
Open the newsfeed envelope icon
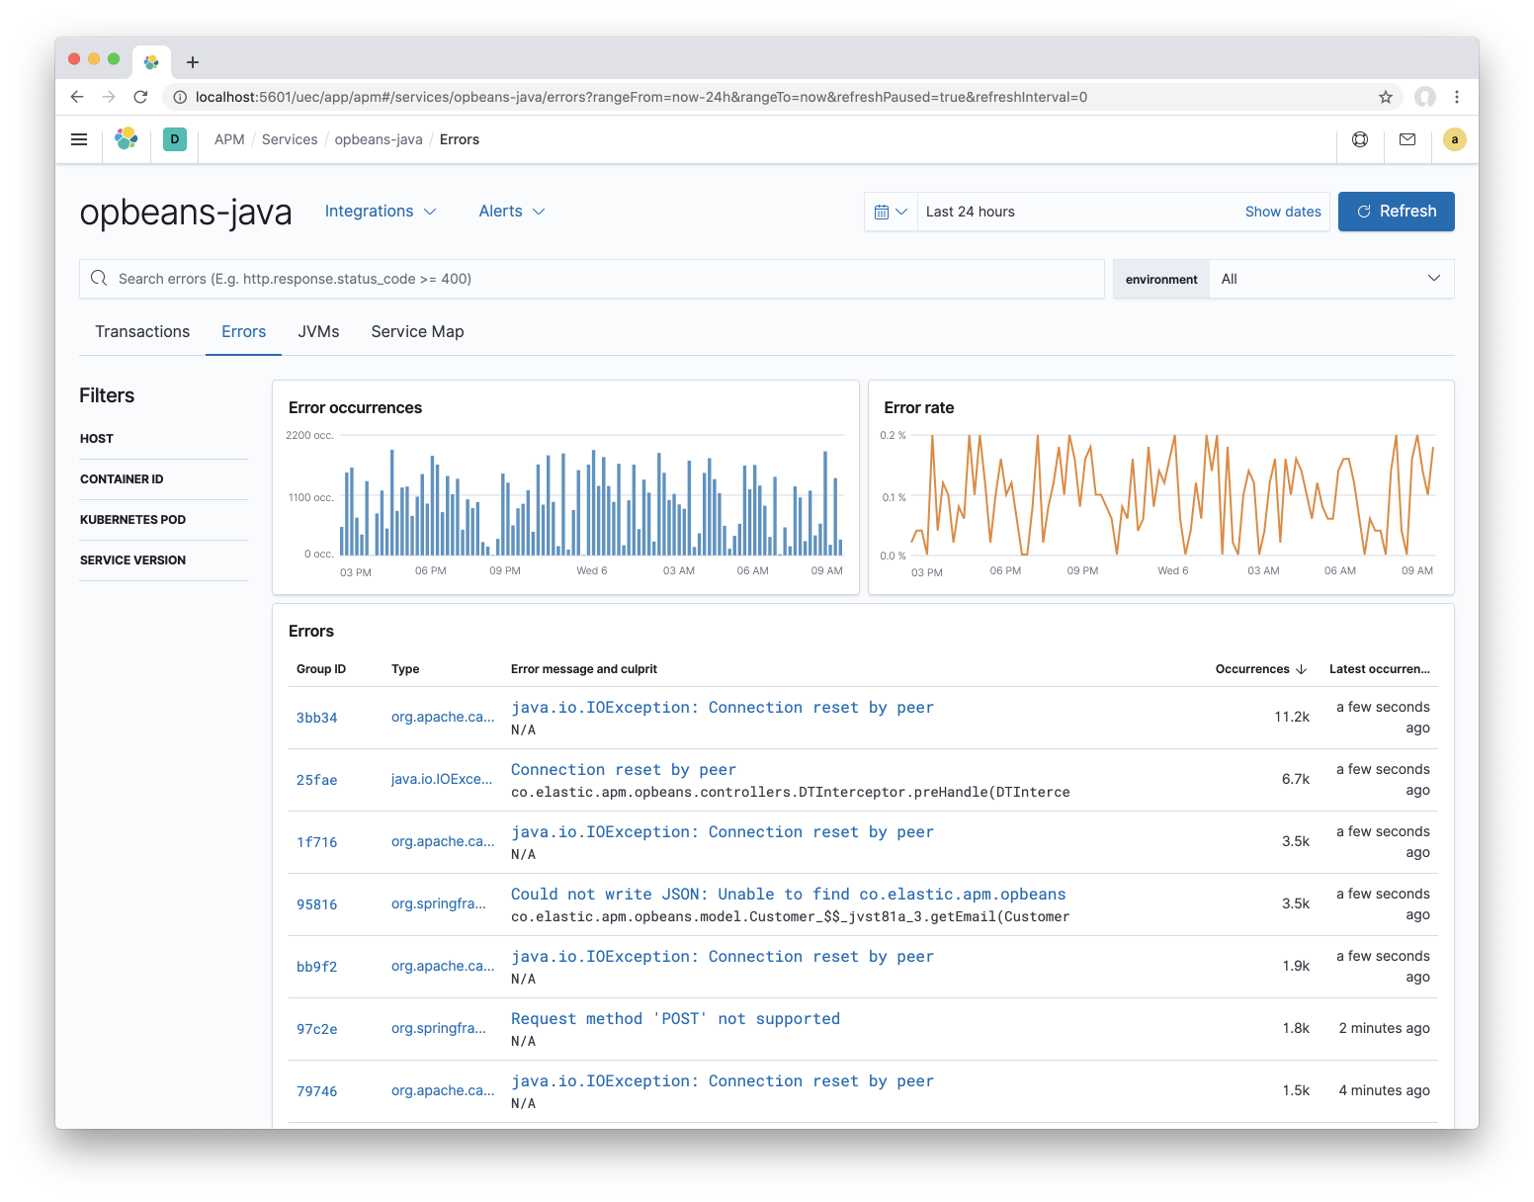coord(1407,139)
